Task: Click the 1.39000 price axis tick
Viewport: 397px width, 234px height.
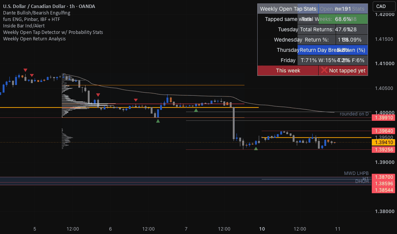Action: 384,162
